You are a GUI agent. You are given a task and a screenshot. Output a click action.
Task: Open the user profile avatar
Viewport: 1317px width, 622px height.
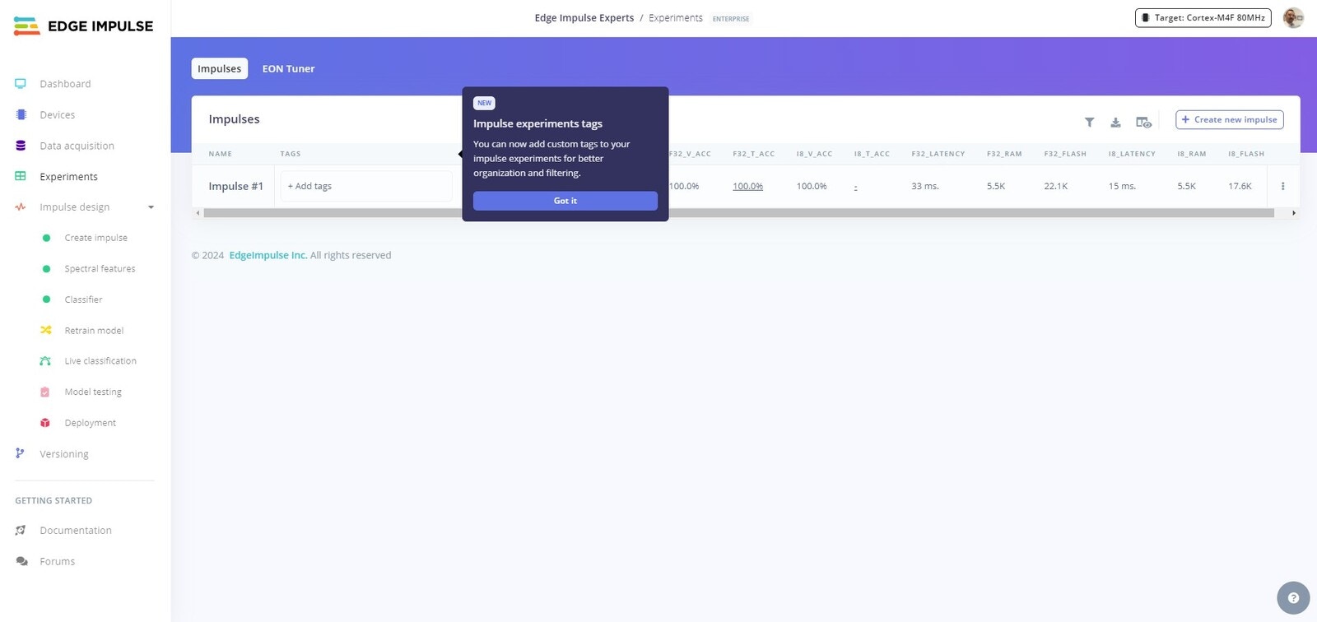(x=1293, y=17)
